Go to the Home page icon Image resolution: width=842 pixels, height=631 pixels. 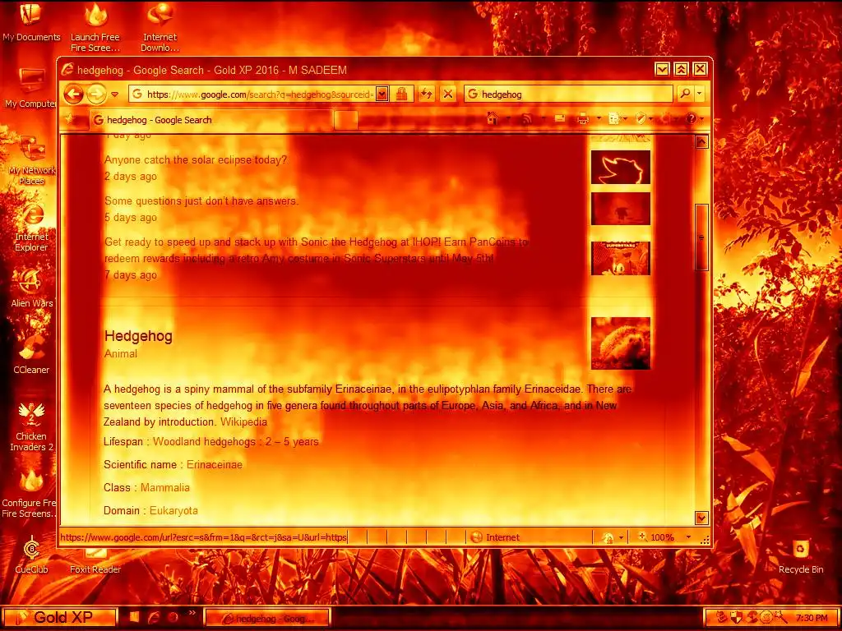tap(493, 118)
